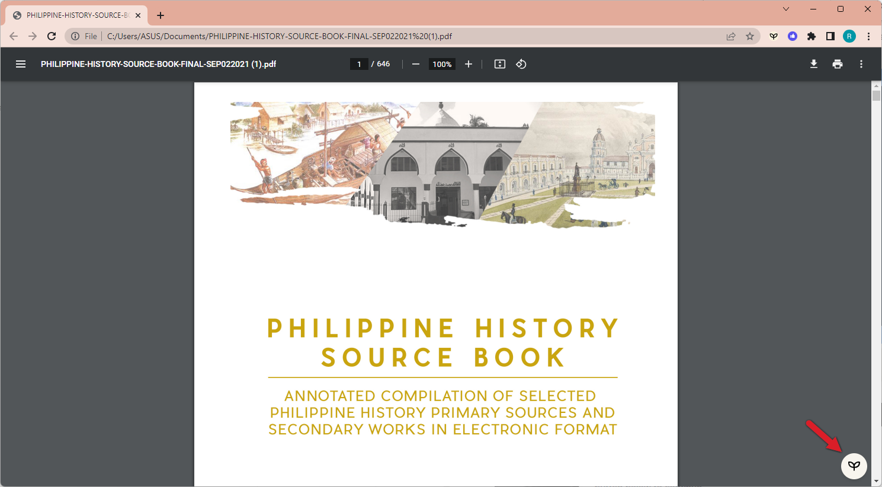
Task: Bookmark this page with the star icon
Action: [x=750, y=36]
